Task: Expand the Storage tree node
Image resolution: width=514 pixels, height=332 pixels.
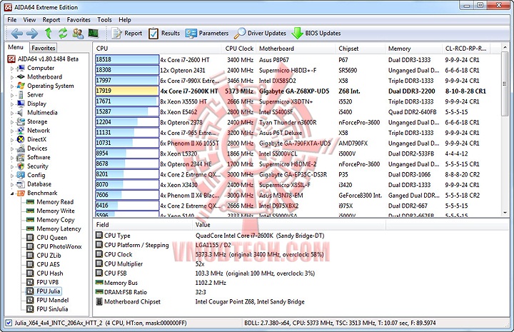Action: tap(12, 122)
